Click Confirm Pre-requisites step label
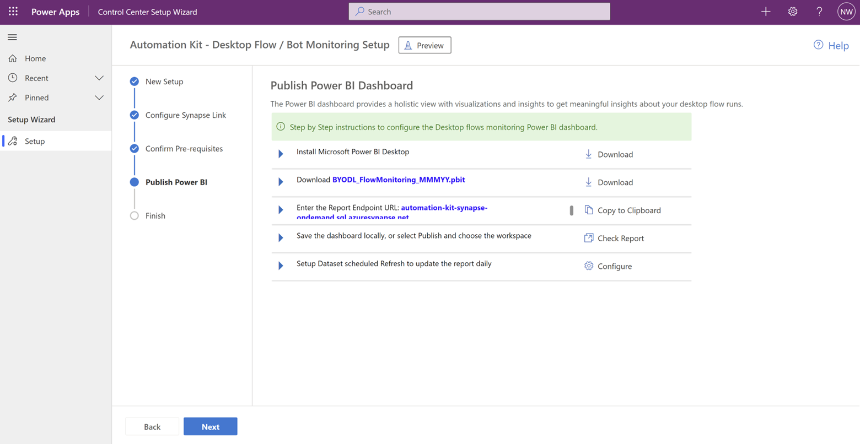Screen dimensions: 860x444 [x=184, y=149]
